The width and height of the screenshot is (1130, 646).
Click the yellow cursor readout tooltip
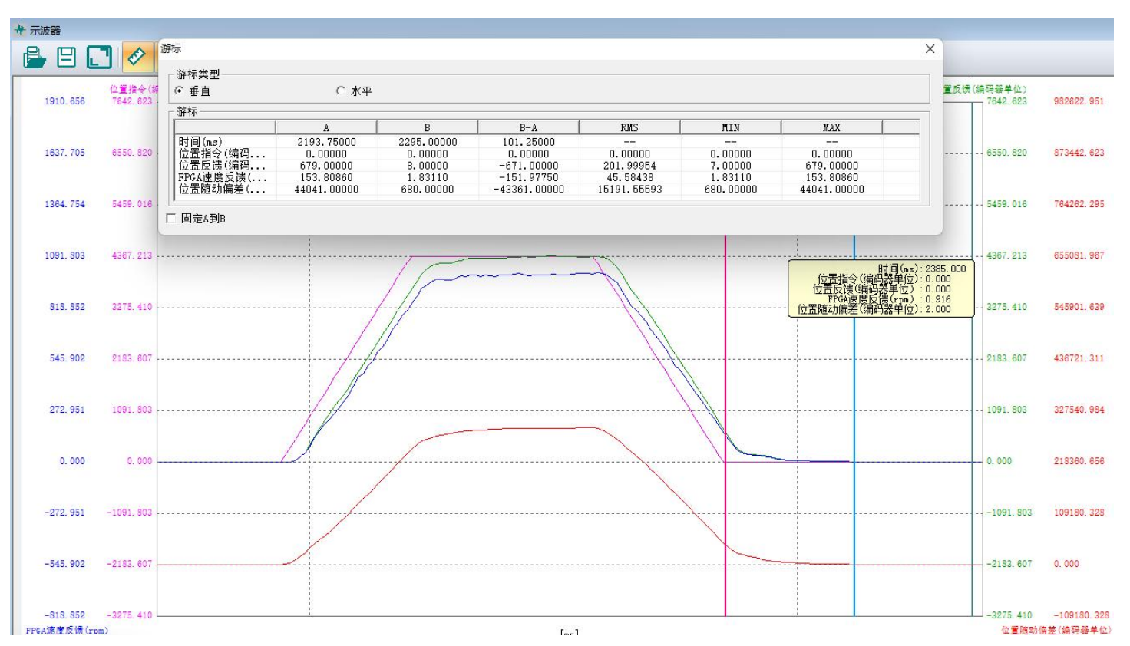[x=881, y=289]
